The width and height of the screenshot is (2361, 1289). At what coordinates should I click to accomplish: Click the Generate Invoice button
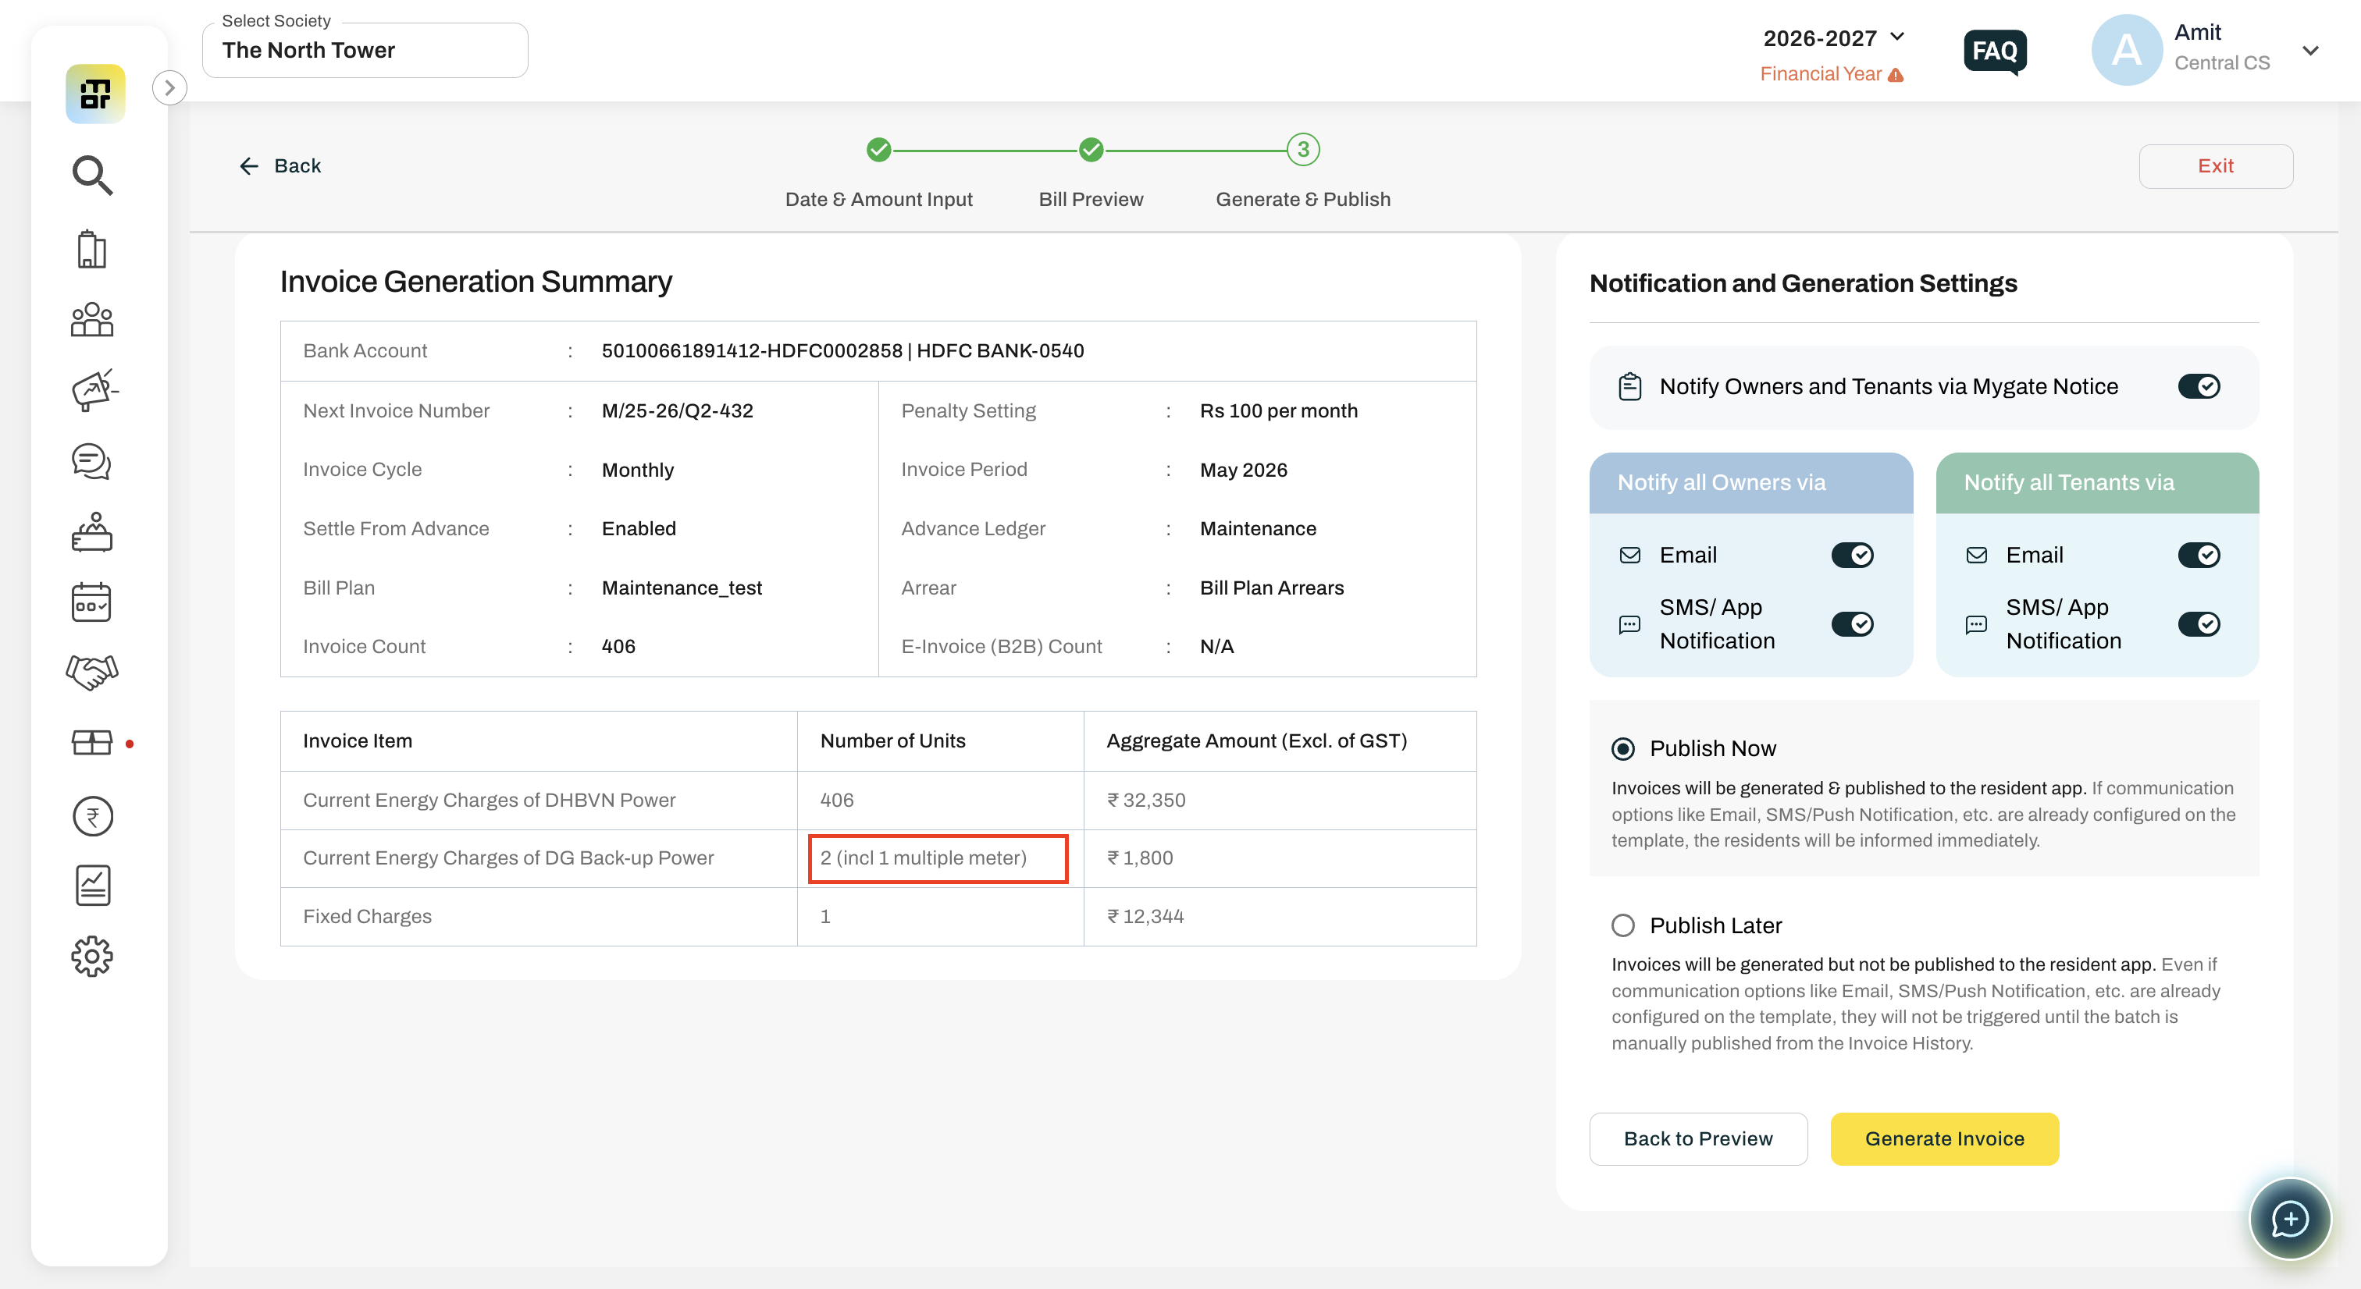[x=1944, y=1138]
